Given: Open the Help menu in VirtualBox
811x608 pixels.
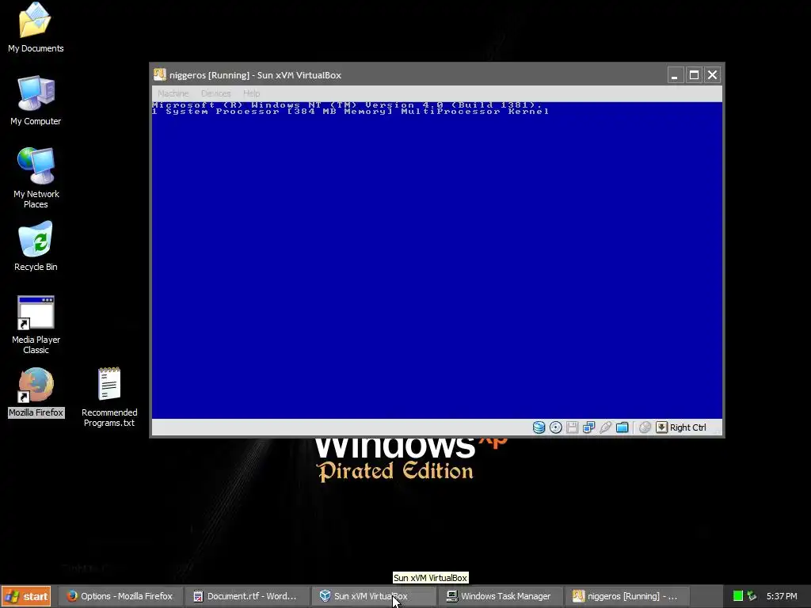Looking at the screenshot, I should [x=251, y=93].
